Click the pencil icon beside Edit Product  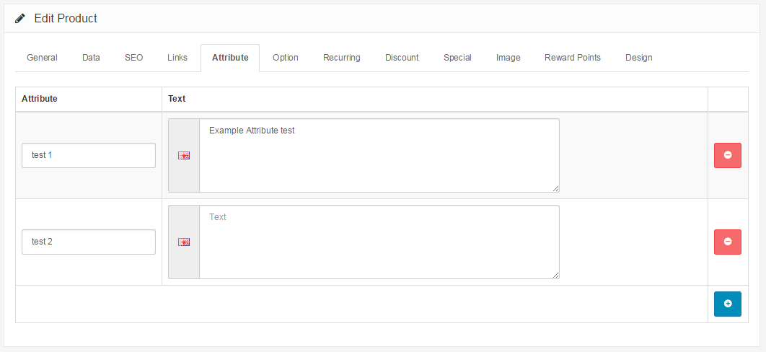(x=20, y=19)
